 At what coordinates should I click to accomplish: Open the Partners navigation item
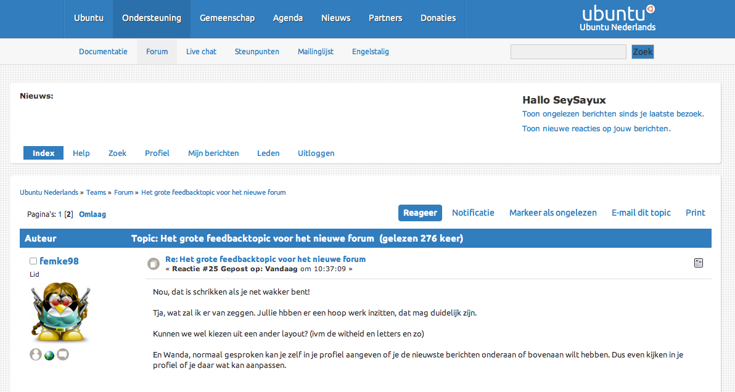[x=385, y=18]
